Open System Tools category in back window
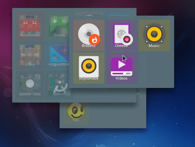195x147 pixels. [30, 85]
